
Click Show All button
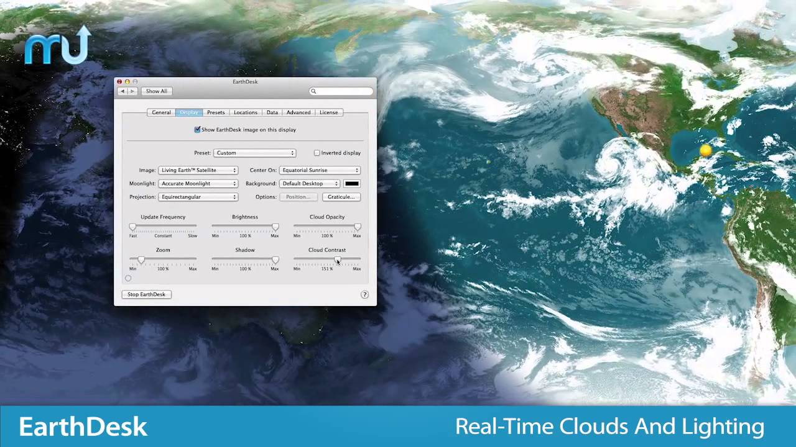click(157, 91)
